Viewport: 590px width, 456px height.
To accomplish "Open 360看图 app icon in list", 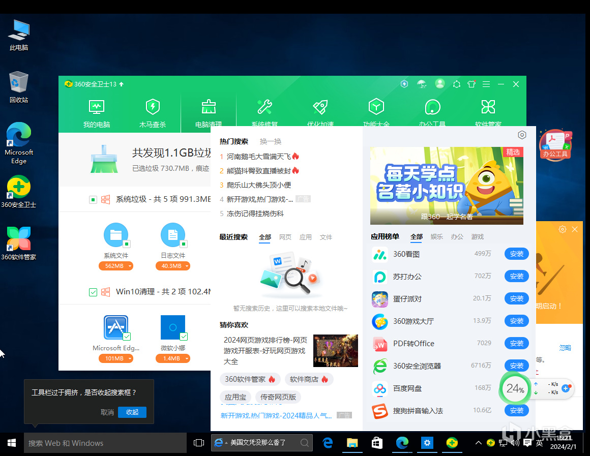I will (x=379, y=254).
